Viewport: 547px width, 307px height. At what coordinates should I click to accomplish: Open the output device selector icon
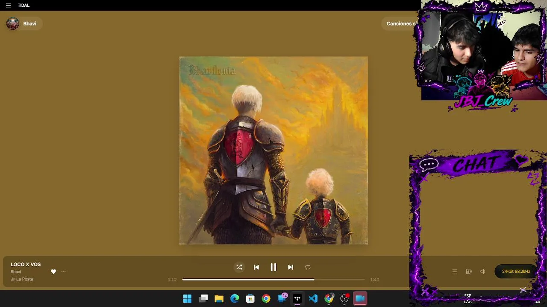point(469,272)
